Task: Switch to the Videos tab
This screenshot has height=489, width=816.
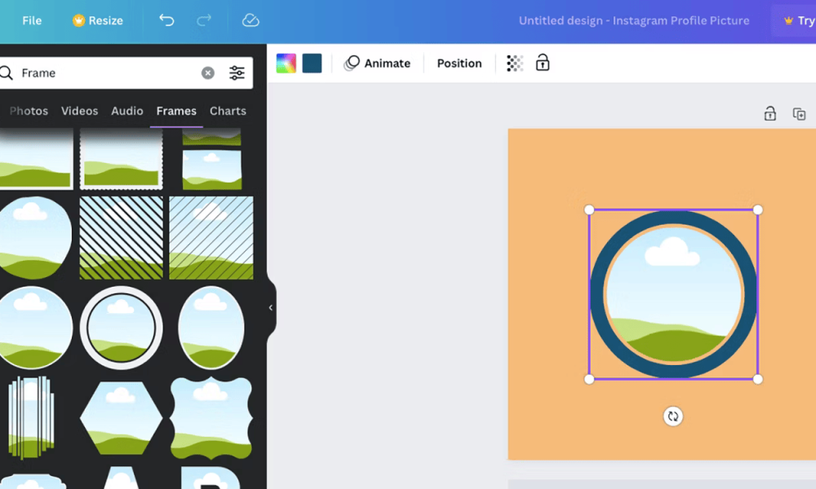Action: tap(80, 111)
